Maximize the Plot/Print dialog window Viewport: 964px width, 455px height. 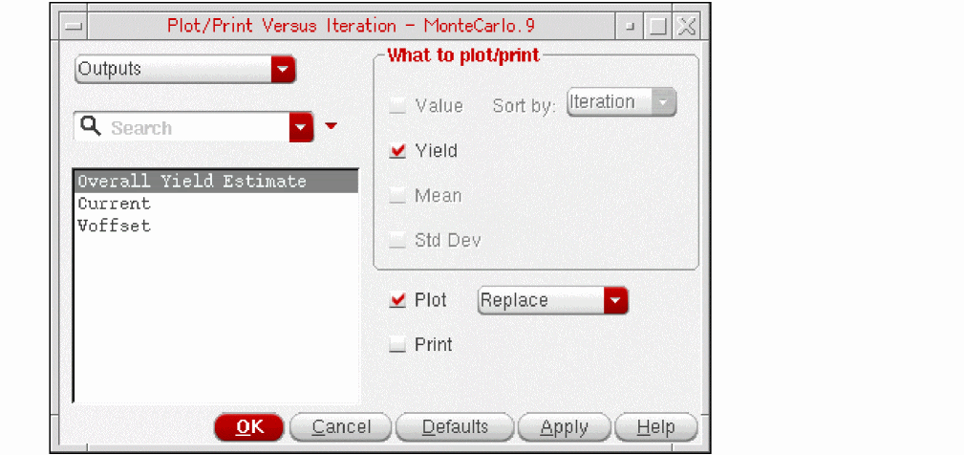click(657, 27)
